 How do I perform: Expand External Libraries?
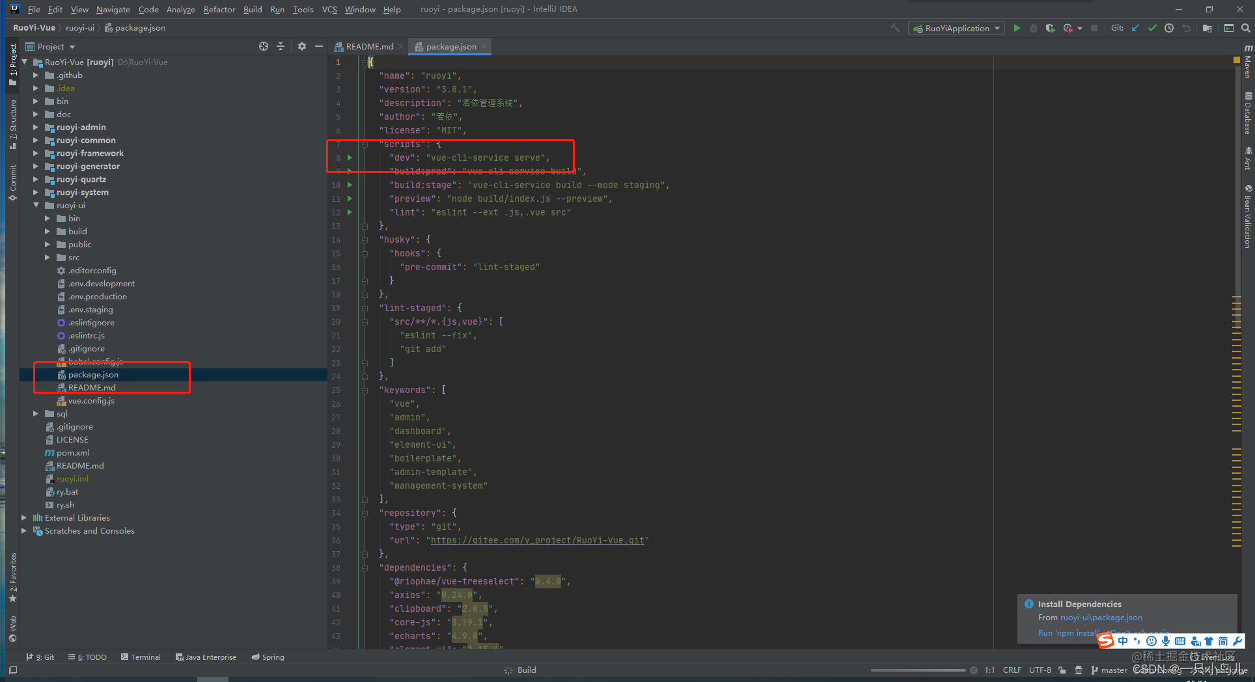[x=24, y=517]
